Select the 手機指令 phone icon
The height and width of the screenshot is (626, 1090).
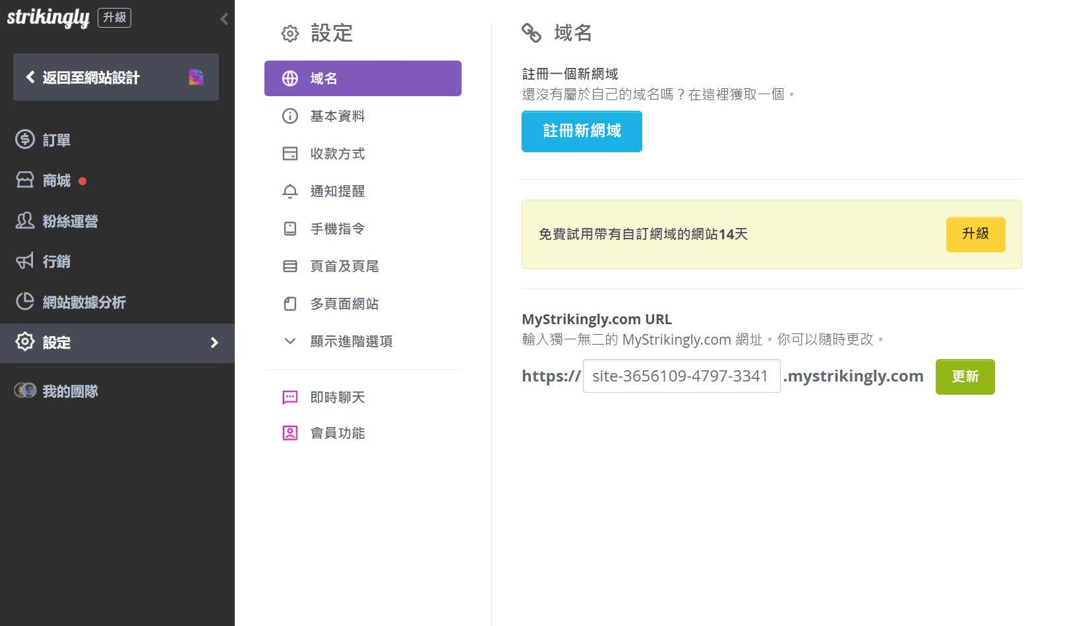click(289, 228)
